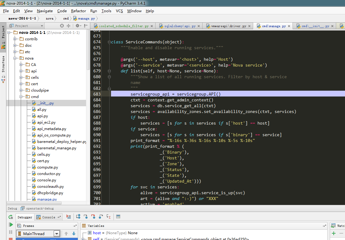Click Show Execution Point icon

click(x=69, y=217)
